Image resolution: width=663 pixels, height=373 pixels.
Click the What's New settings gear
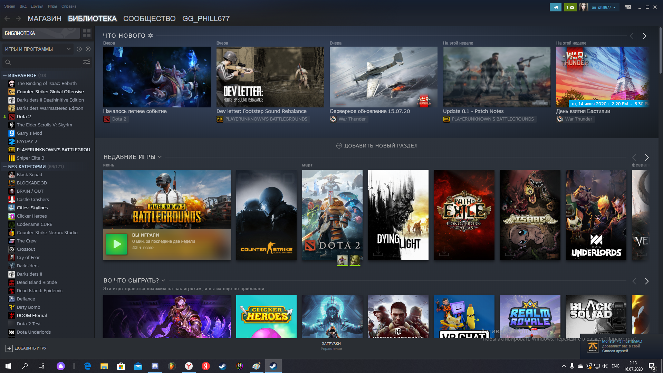151,36
